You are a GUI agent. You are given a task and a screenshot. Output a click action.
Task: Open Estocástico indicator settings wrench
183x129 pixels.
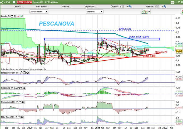21,73
